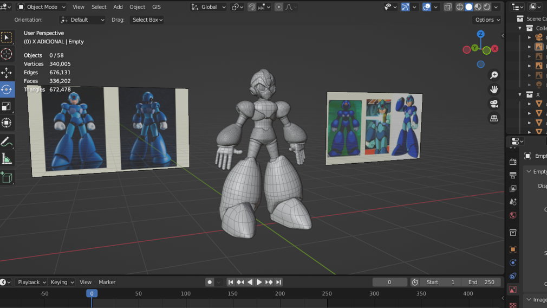Open the GIS menu
Viewport: 547px width, 308px height.
[157, 7]
